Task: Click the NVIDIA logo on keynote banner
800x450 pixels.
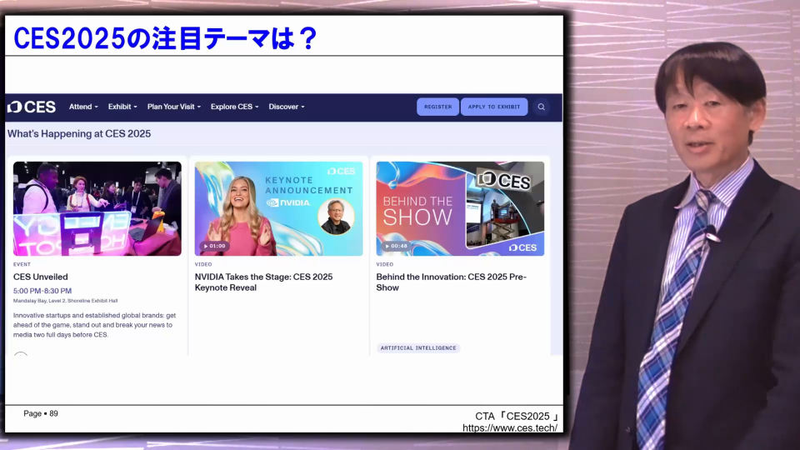Action: click(x=288, y=202)
